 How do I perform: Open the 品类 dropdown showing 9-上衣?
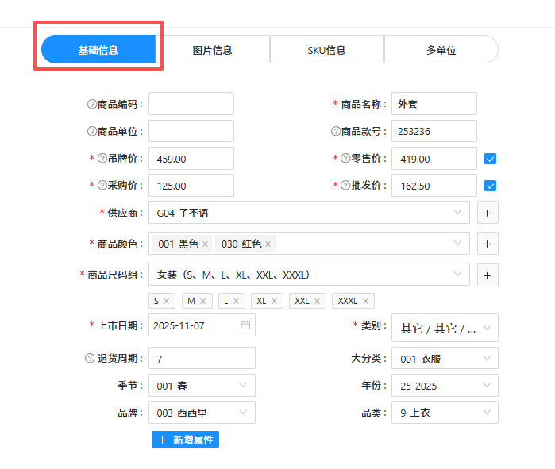point(445,412)
